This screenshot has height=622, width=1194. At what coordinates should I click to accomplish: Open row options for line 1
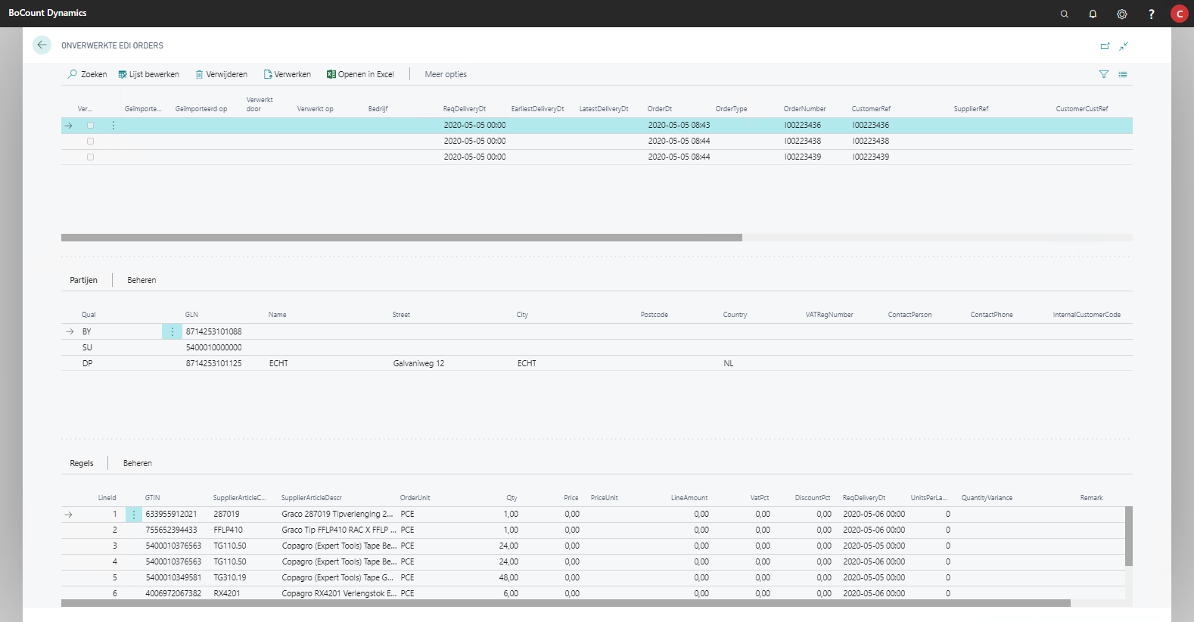[134, 515]
